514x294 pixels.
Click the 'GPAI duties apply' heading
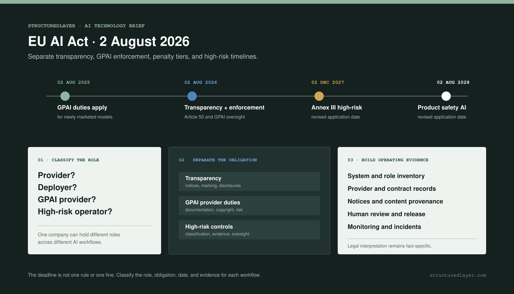point(82,108)
